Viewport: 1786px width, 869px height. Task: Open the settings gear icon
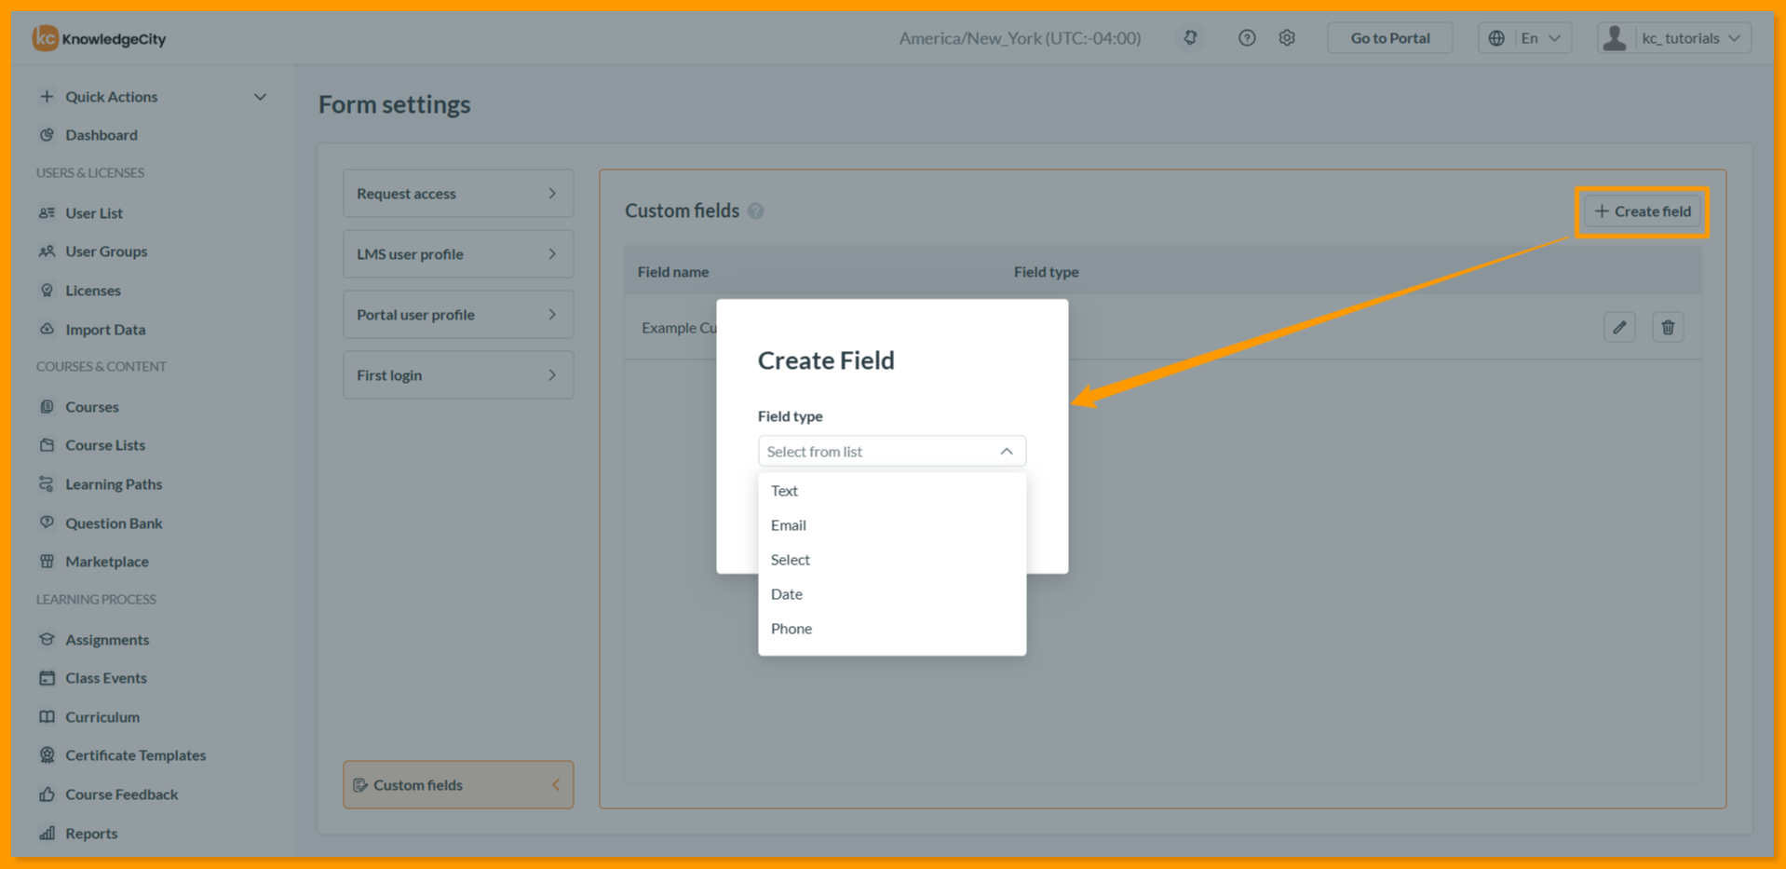1287,38
